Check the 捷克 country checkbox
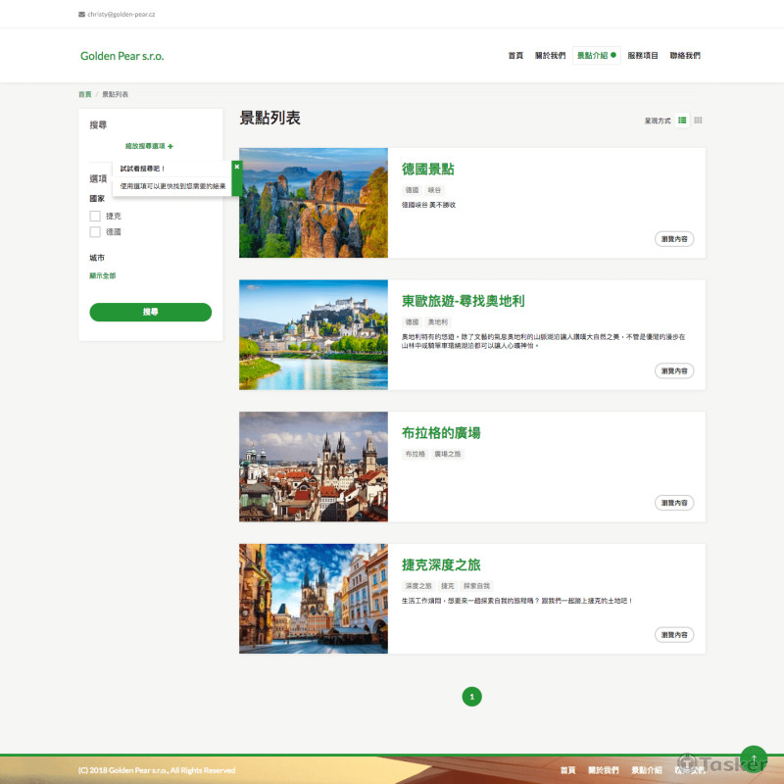 (95, 216)
